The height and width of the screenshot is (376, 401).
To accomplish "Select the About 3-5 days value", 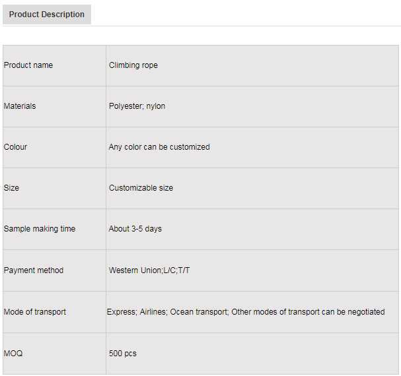I will tap(135, 229).
